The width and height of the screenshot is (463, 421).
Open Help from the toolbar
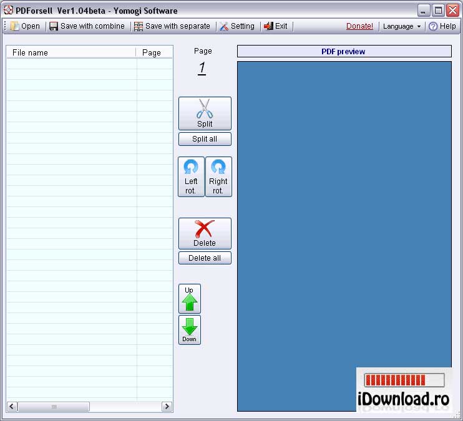point(442,26)
